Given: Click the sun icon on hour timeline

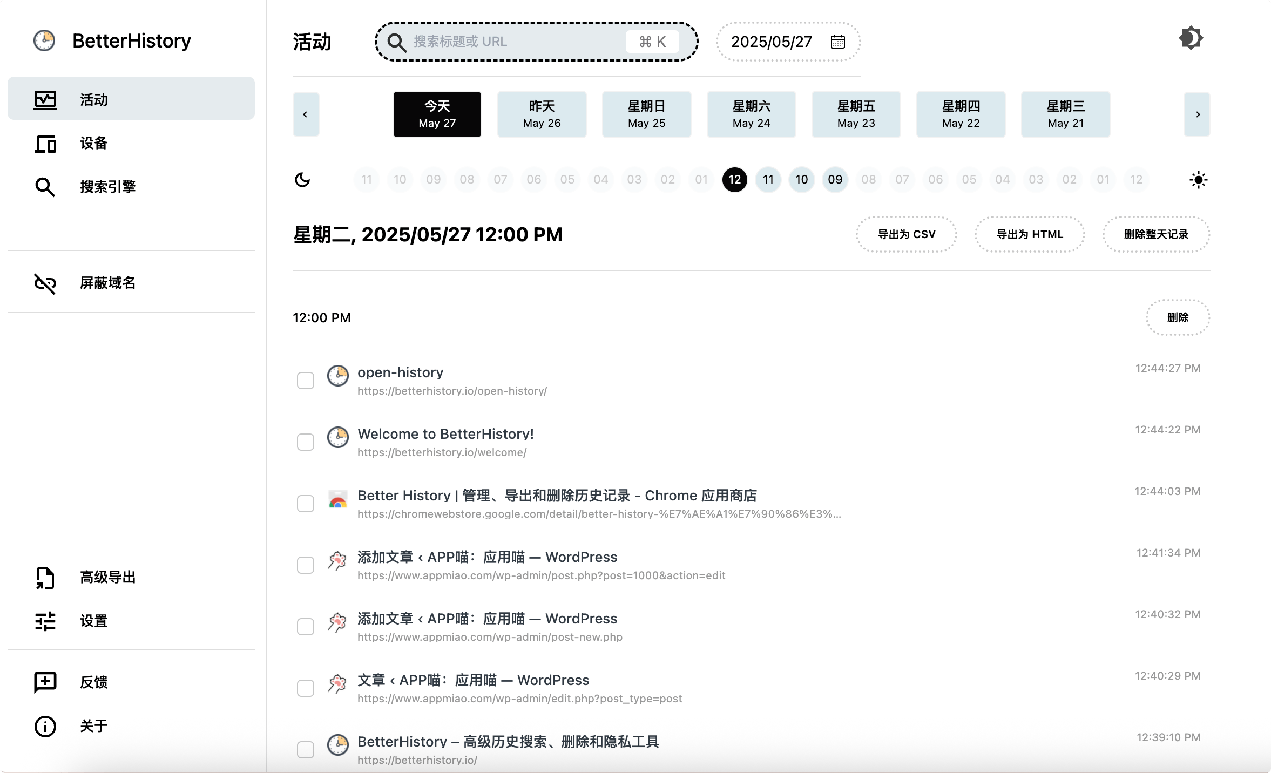Looking at the screenshot, I should pyautogui.click(x=1198, y=180).
